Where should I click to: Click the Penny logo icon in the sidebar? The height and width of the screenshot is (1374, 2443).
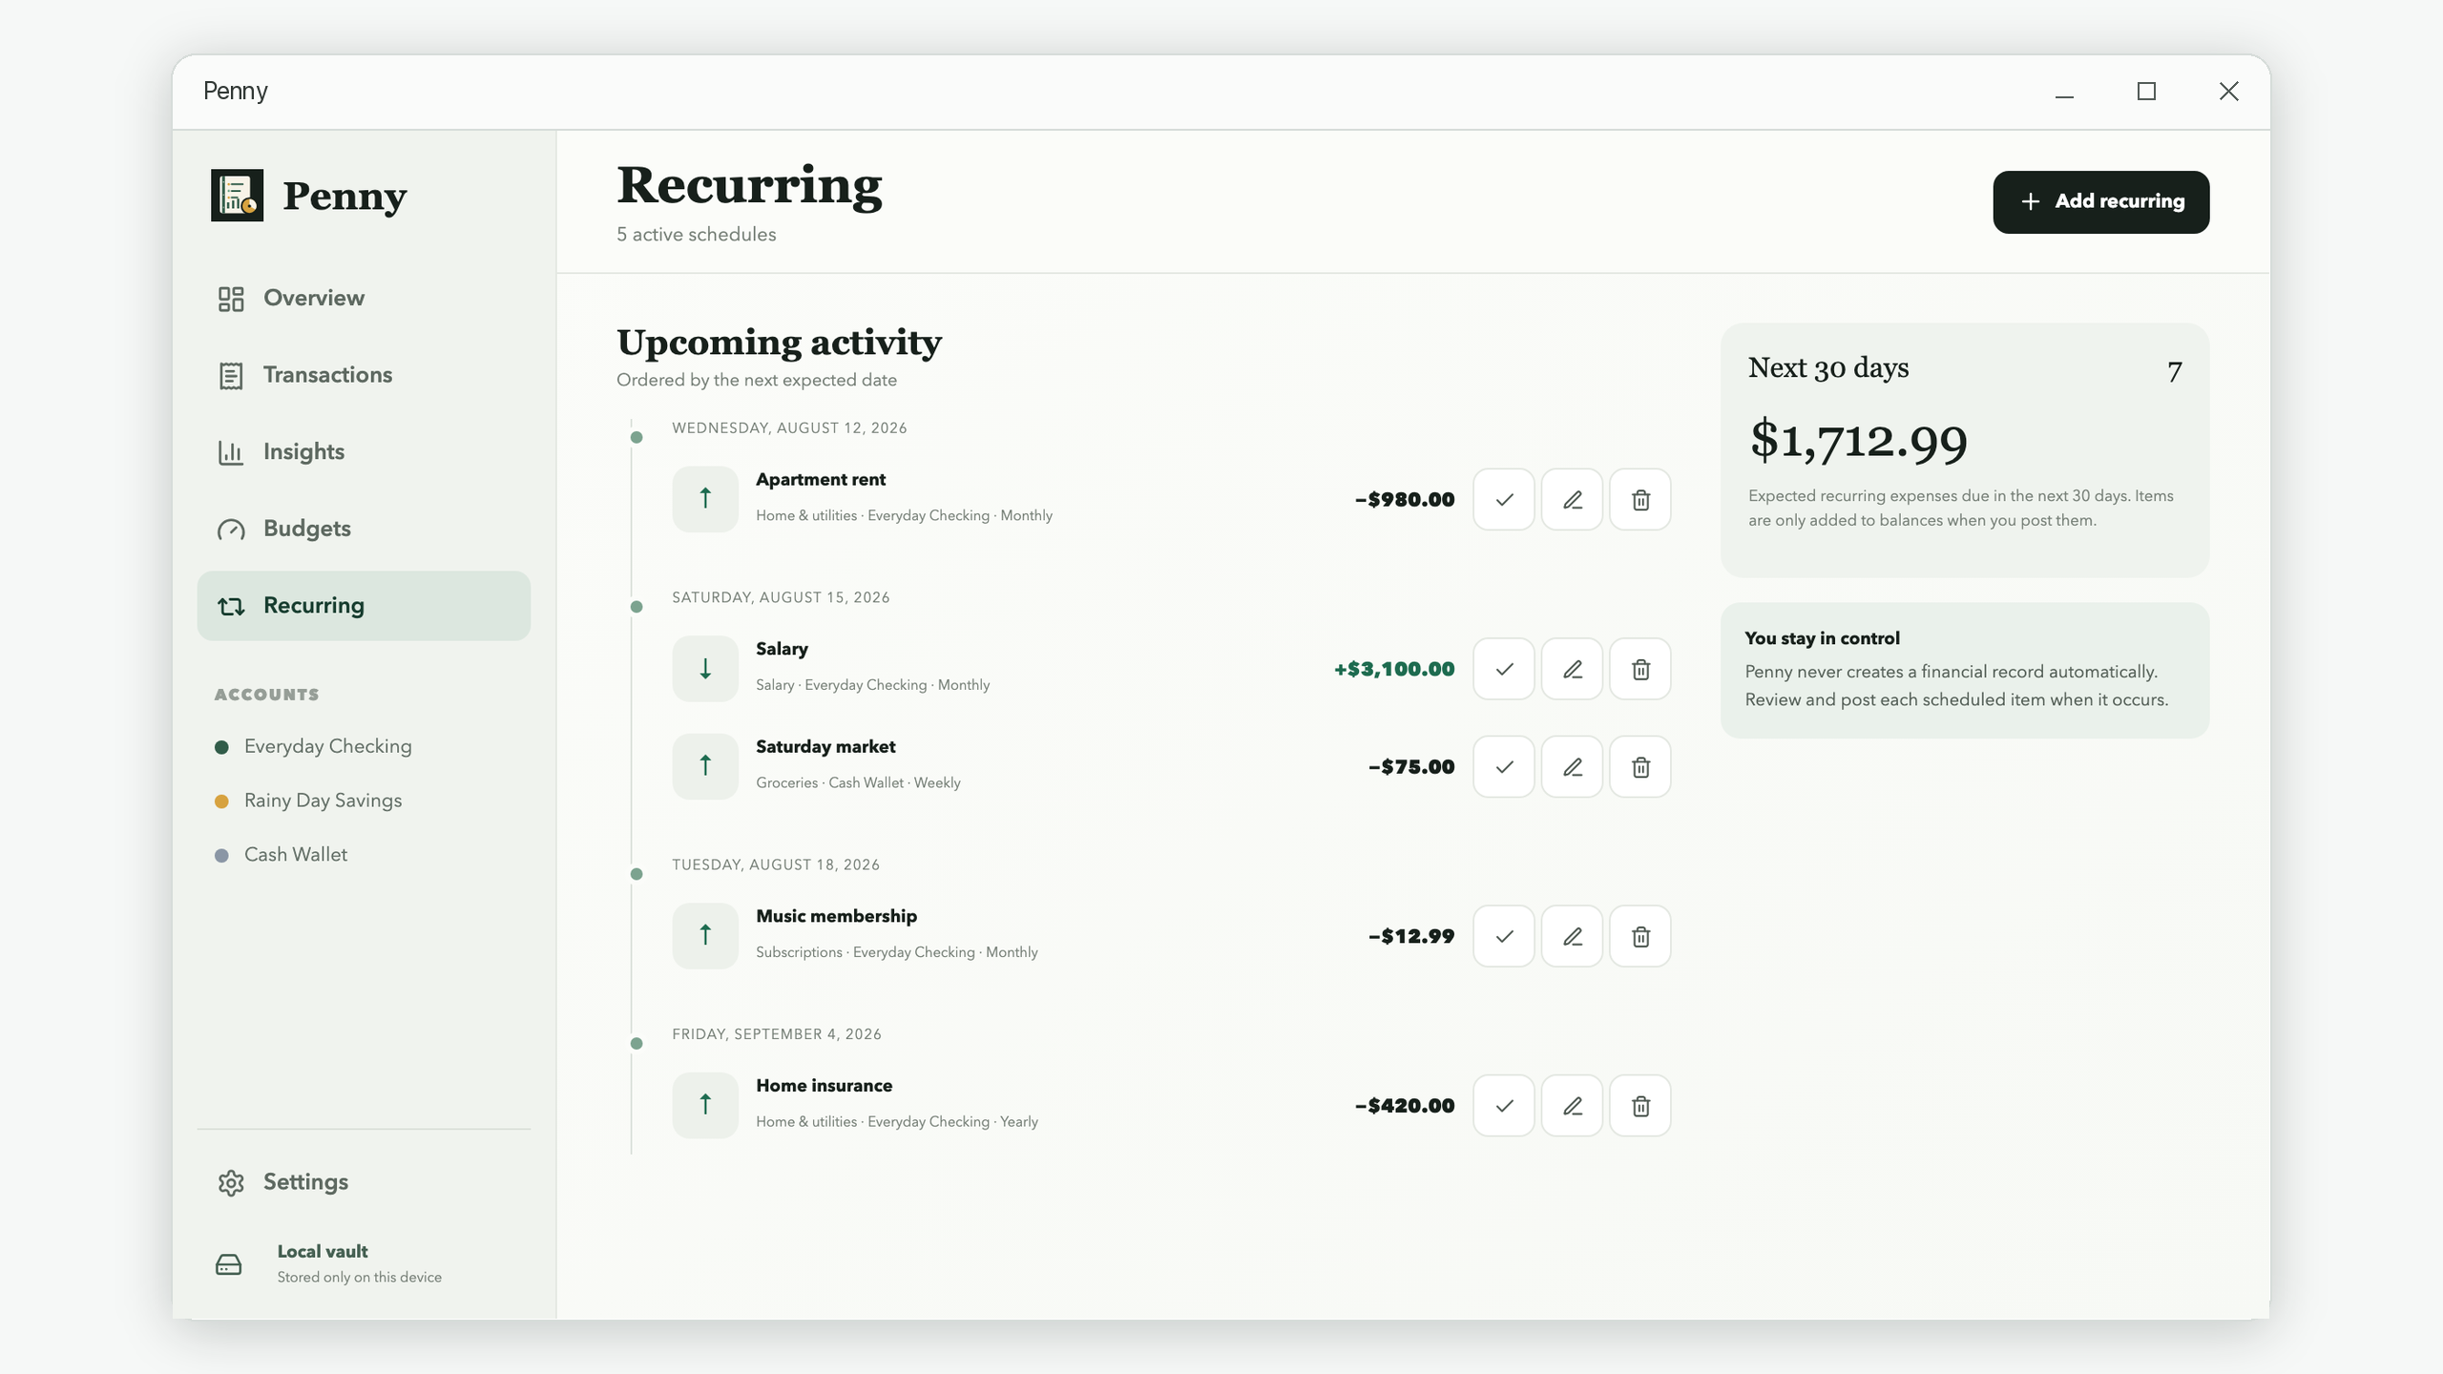(x=237, y=196)
